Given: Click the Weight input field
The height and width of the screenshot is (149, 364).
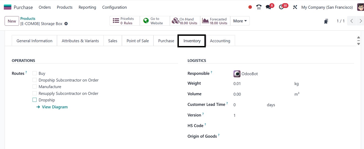Looking at the screenshot, I should [x=261, y=83].
